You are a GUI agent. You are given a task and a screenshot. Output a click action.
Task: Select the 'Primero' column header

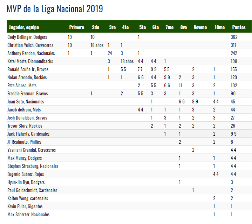tap(77, 27)
